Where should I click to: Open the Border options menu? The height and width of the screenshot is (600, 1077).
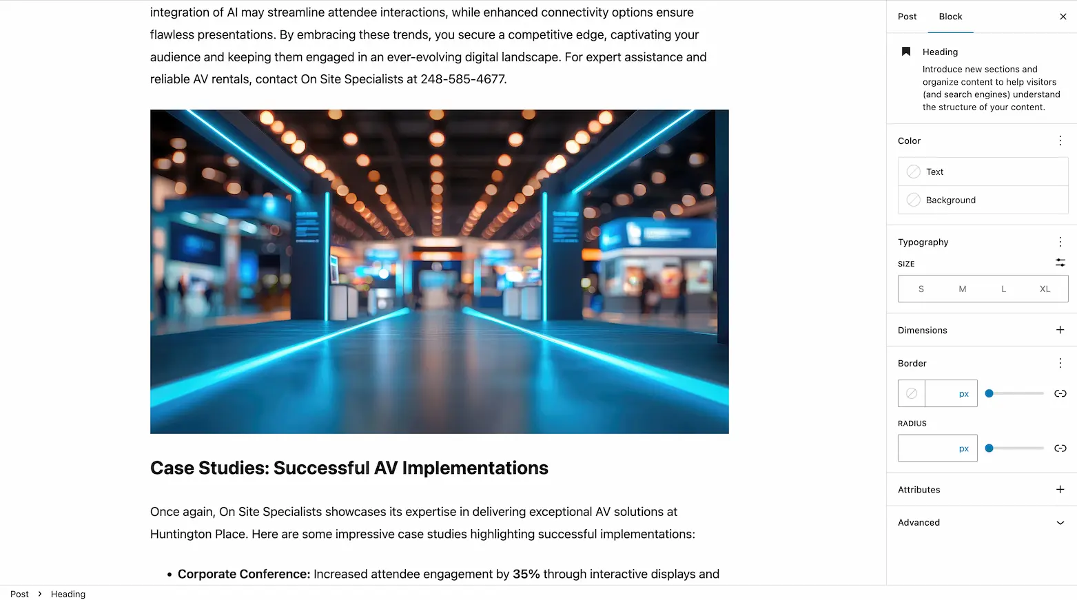(1060, 363)
